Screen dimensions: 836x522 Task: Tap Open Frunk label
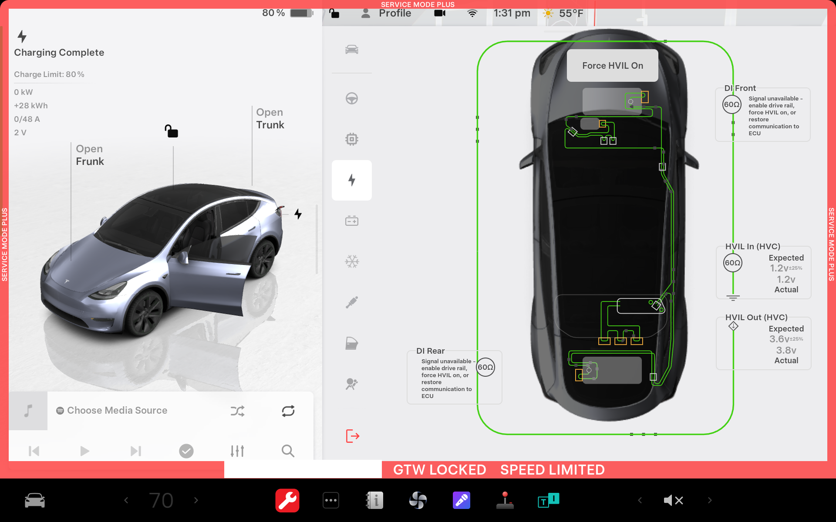(90, 155)
